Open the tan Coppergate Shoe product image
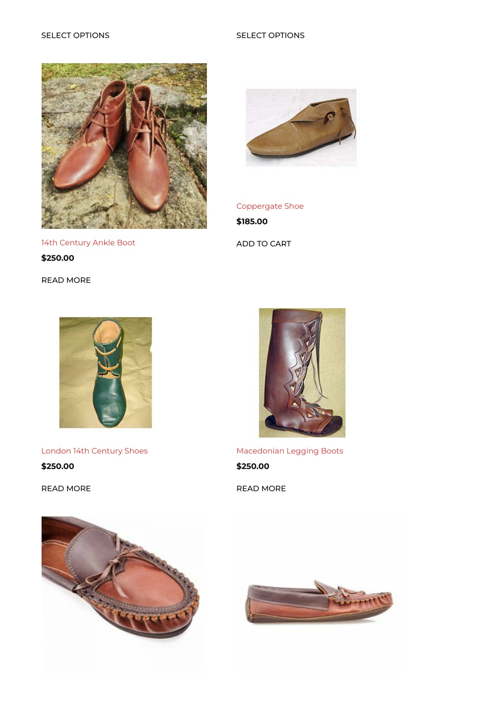Viewport: 501px width, 710px height. tap(301, 127)
